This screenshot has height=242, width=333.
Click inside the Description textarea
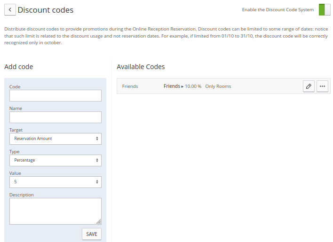[x=55, y=211]
